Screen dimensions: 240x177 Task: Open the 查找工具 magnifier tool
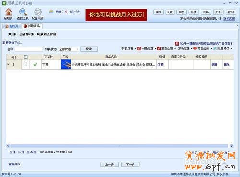click(x=23, y=12)
